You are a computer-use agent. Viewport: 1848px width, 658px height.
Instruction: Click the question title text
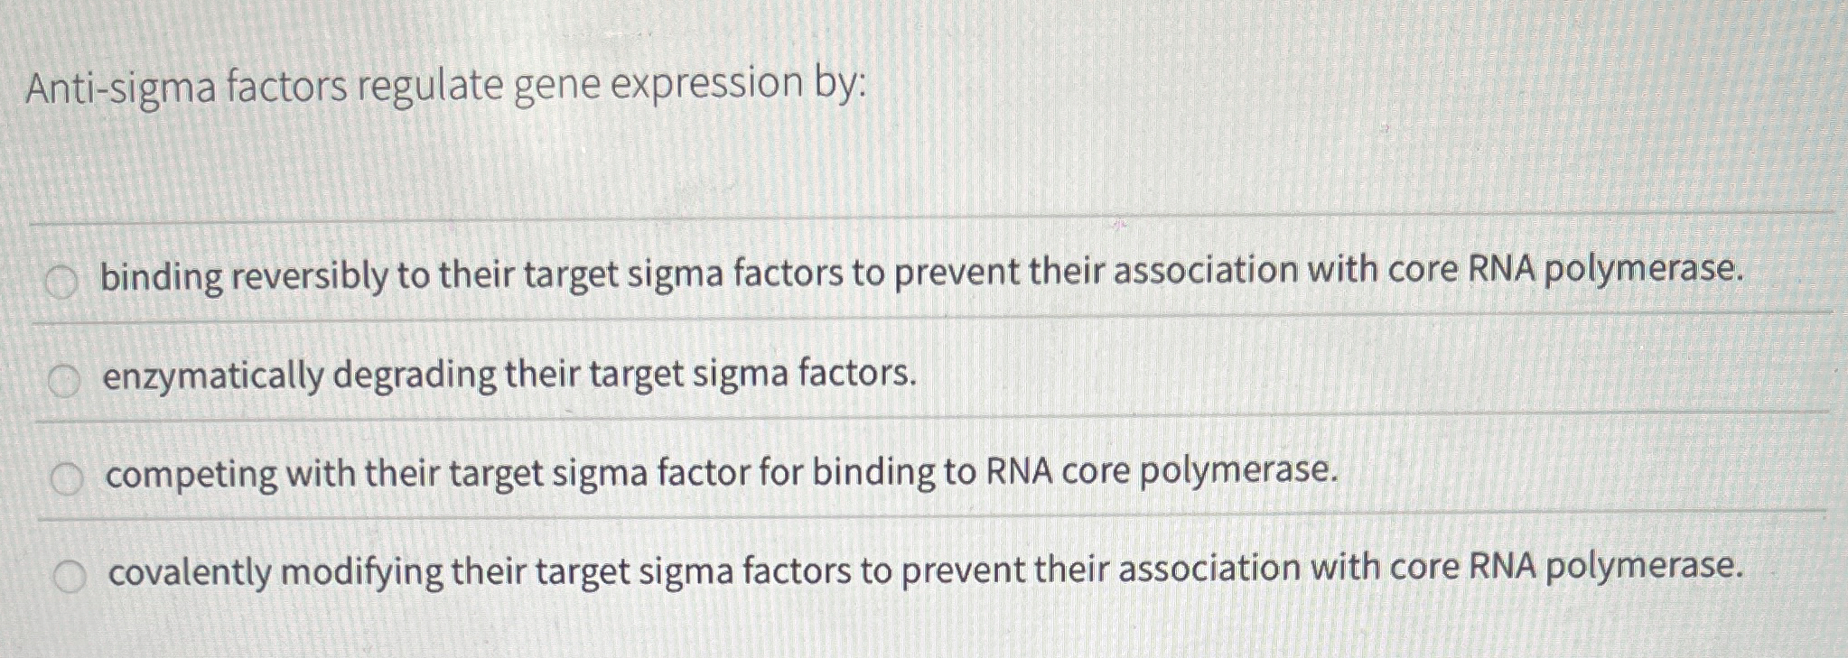tap(443, 86)
